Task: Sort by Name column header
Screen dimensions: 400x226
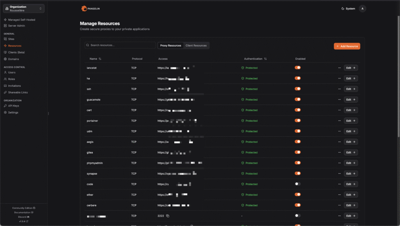Action: tap(95, 59)
